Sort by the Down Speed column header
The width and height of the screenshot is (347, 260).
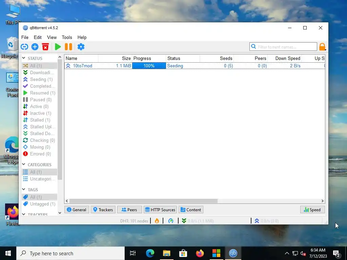tap(284, 58)
